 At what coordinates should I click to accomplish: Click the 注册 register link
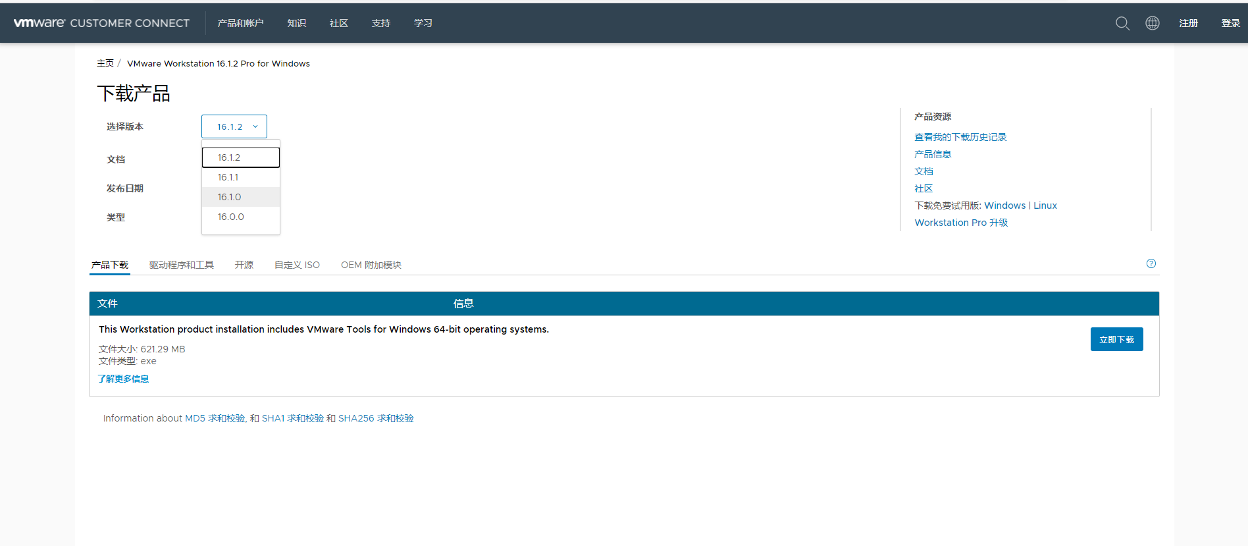[x=1189, y=23]
